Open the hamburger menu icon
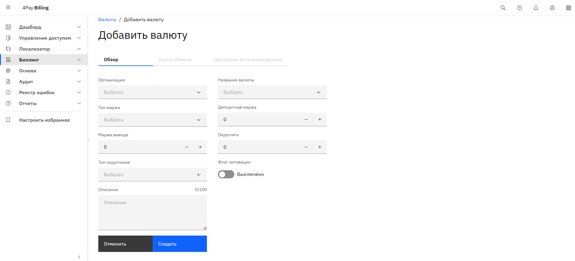The width and height of the screenshot is (575, 261). click(8, 8)
